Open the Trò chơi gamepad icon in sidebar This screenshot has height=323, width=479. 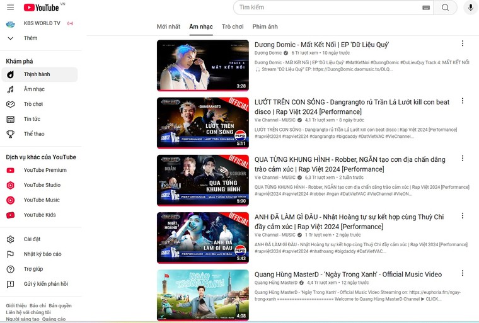[x=10, y=105]
